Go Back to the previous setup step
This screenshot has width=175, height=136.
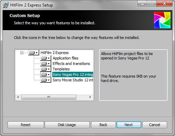click(103, 125)
